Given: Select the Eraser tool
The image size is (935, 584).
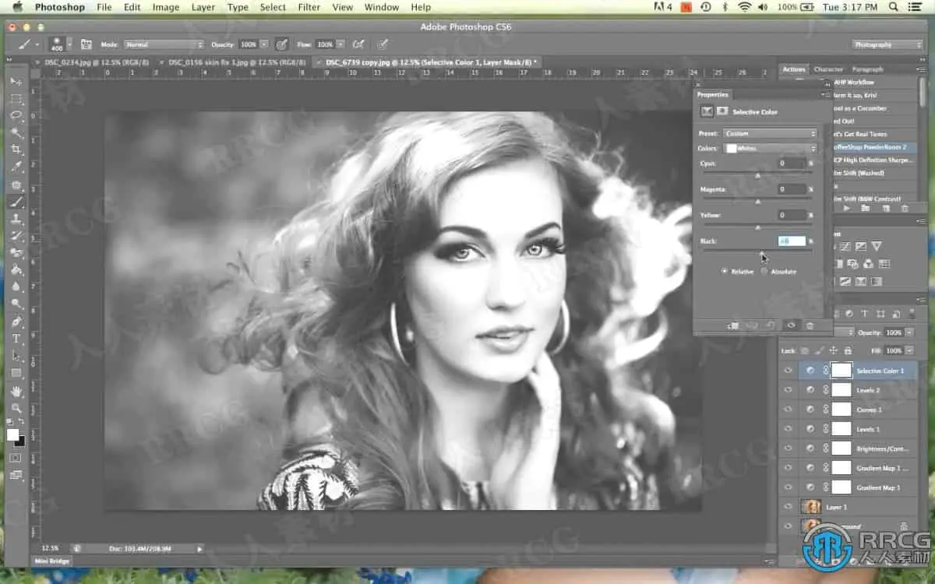Looking at the screenshot, I should click(16, 253).
